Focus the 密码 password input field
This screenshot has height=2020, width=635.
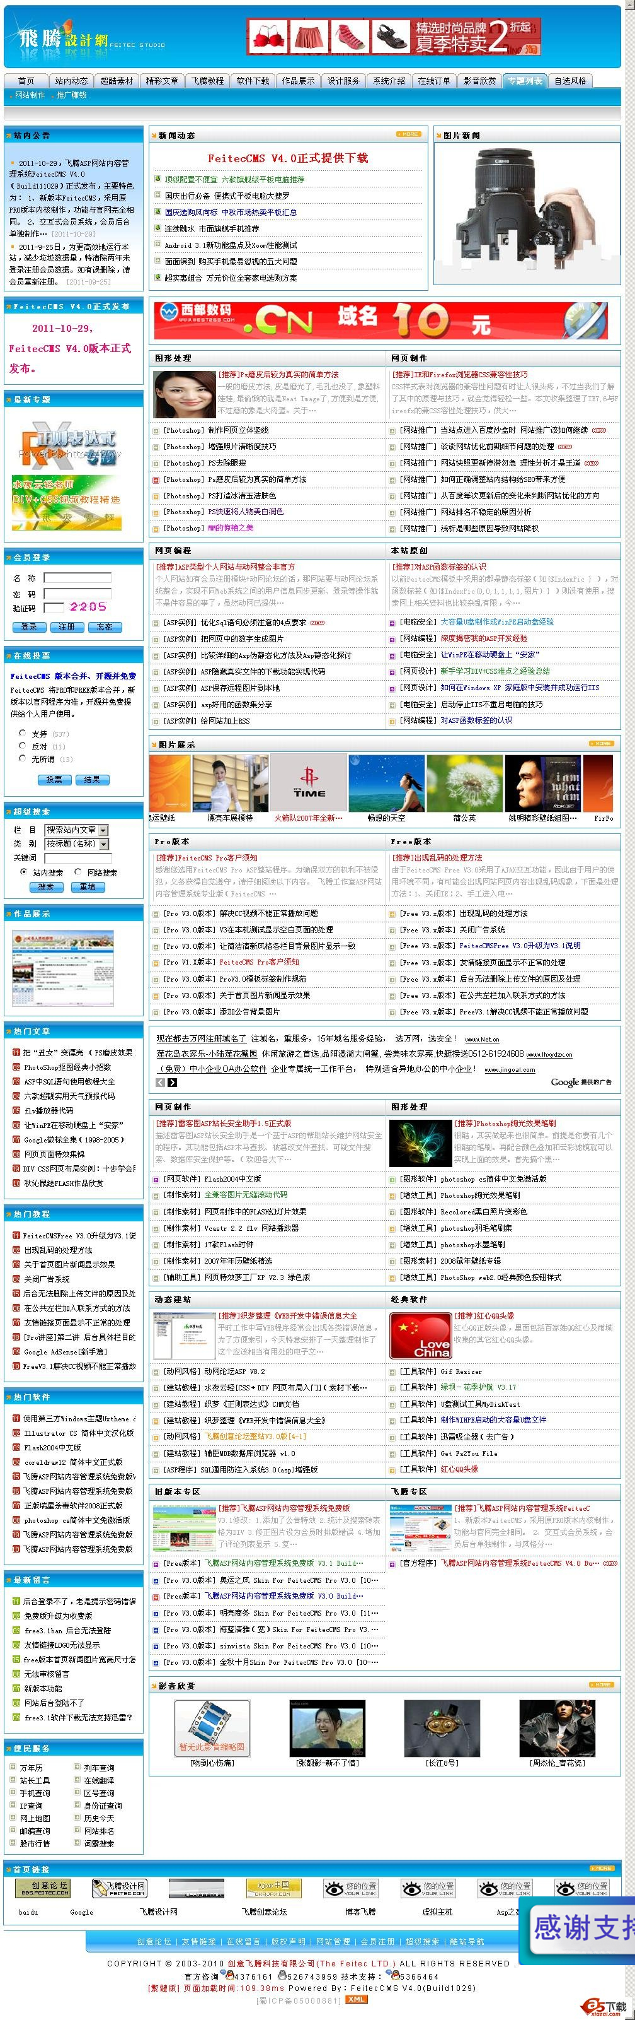coord(77,594)
